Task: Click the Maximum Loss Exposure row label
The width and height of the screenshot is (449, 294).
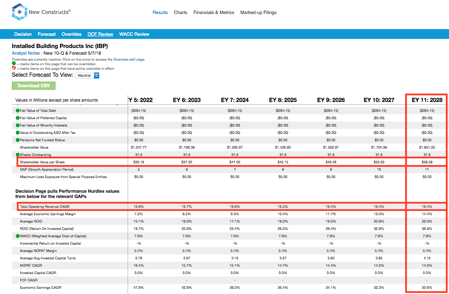Action: (63, 177)
